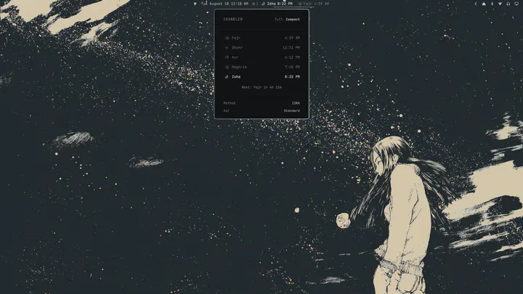523x294 pixels.
Task: Click the Asr setting label at panel bottom
Action: click(226, 110)
